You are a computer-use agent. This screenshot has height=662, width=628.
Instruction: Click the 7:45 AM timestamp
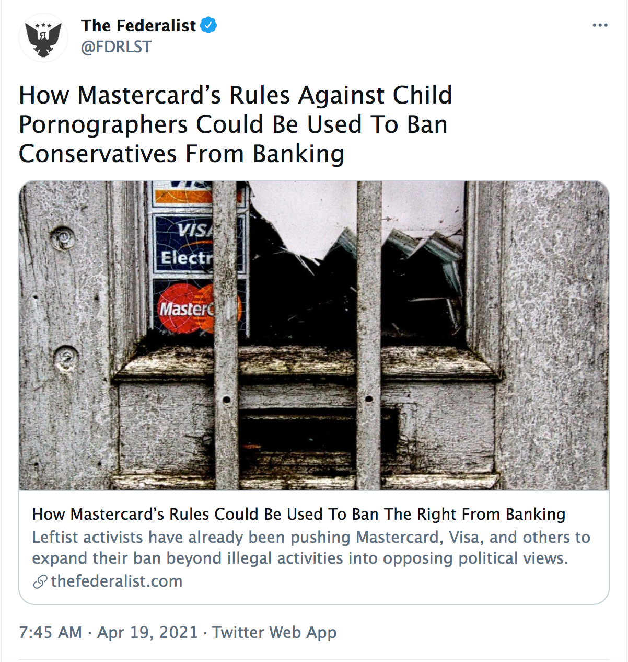(50, 632)
